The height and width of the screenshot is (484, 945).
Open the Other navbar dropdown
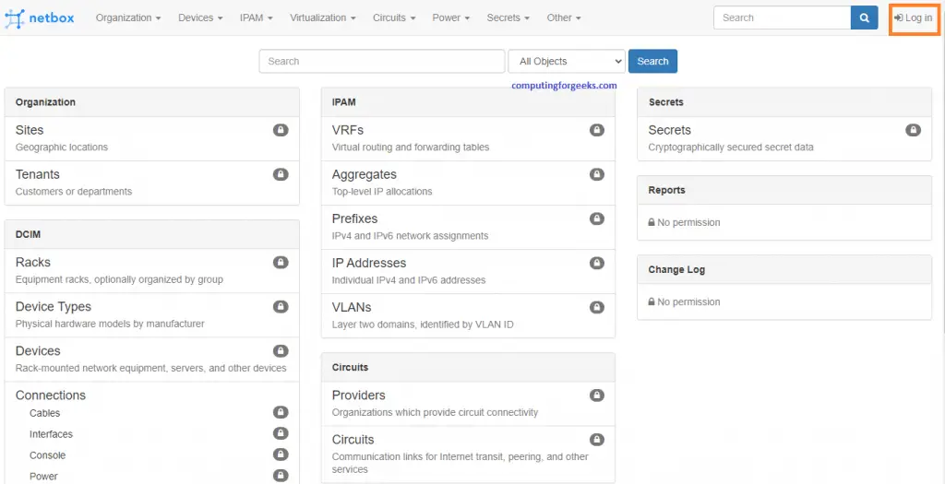pos(564,18)
